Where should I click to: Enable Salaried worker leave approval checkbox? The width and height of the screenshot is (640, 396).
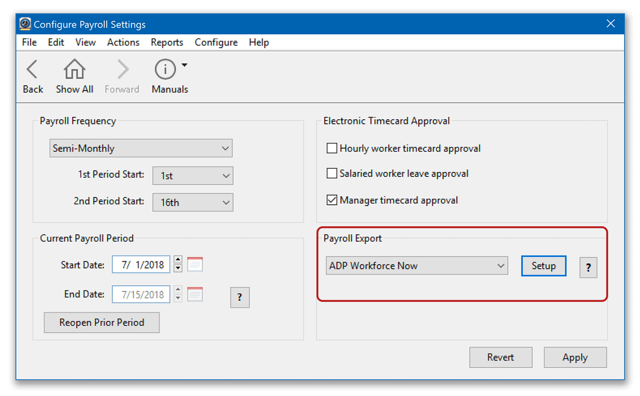[332, 173]
